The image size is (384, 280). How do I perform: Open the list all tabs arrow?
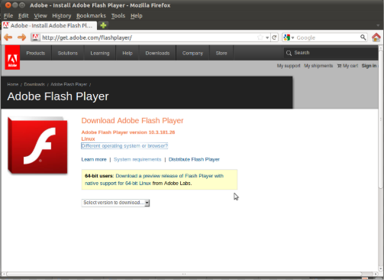378,25
